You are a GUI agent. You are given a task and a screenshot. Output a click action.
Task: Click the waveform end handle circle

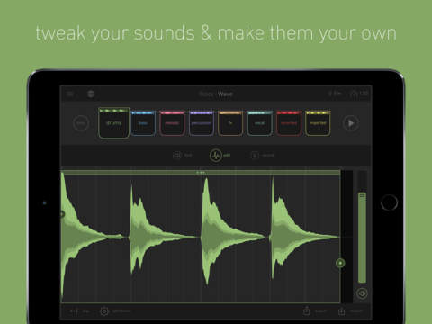340,263
